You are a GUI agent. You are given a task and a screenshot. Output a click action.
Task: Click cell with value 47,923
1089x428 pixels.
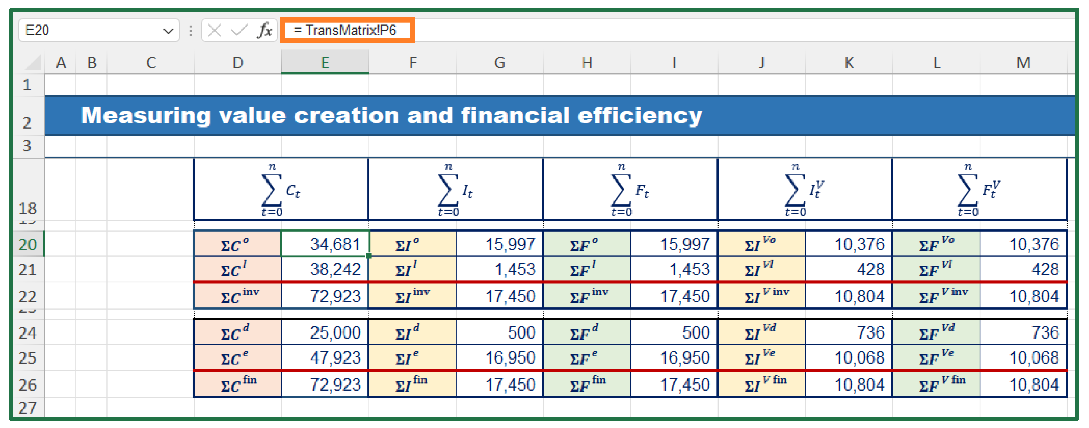(325, 358)
